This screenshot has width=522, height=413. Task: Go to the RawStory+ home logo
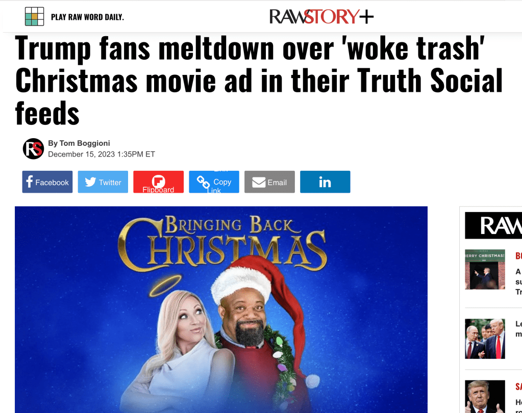pyautogui.click(x=321, y=17)
